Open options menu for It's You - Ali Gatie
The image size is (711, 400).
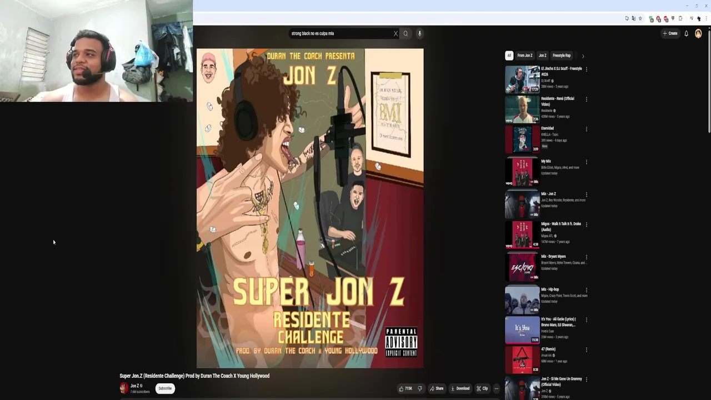(x=587, y=321)
